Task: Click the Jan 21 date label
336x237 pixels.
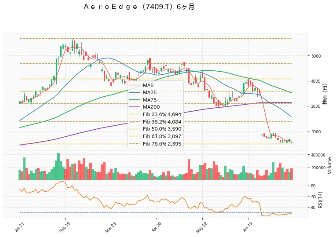Action: coord(19,227)
